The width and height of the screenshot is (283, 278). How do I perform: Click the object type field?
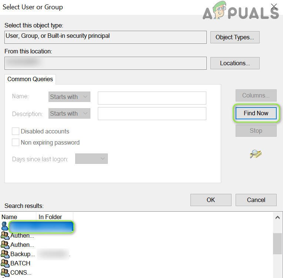click(x=106, y=37)
